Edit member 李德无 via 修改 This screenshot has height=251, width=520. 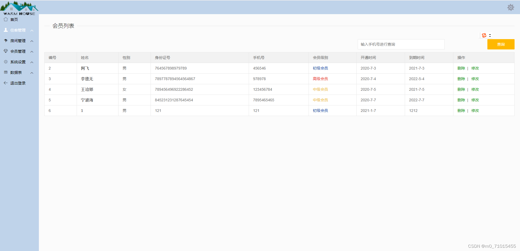tap(475, 79)
